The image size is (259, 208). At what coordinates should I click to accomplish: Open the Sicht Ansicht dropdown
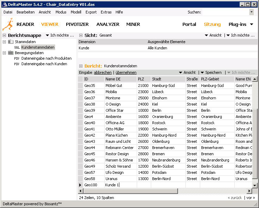[213, 35]
